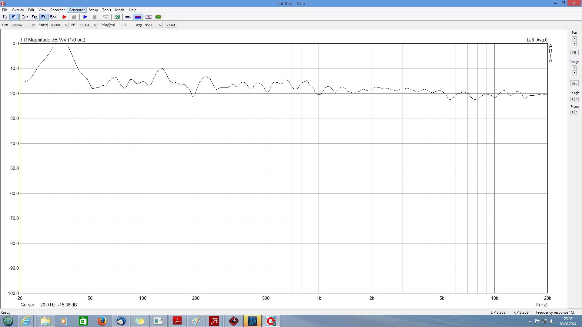Switch to Spa spectrum analyzer mode
The image size is (582, 327).
pyautogui.click(x=53, y=17)
